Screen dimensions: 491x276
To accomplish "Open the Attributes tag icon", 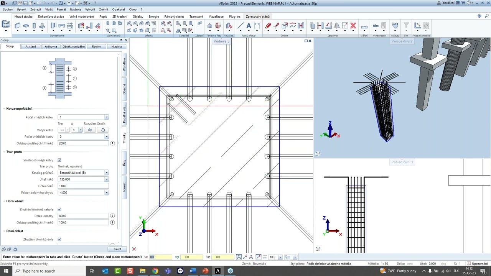I will click(x=395, y=26).
